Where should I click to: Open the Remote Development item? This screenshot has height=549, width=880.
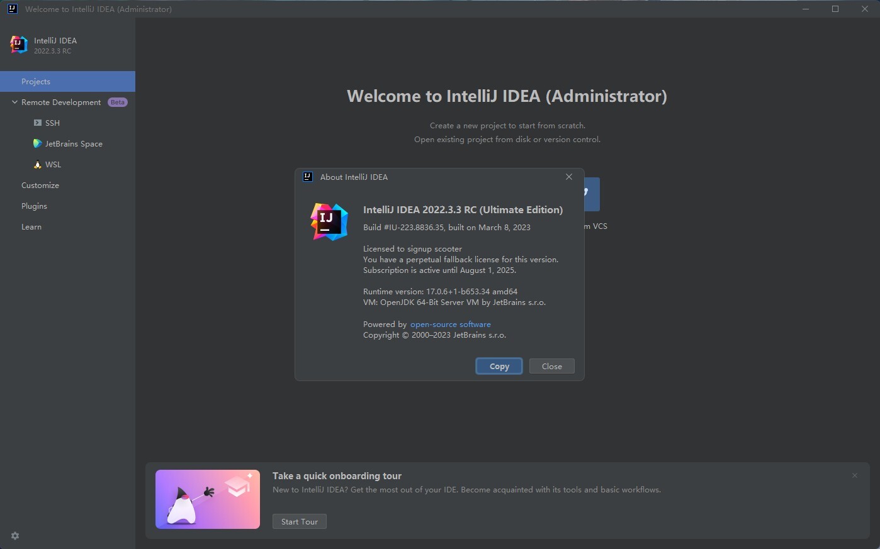click(x=67, y=103)
